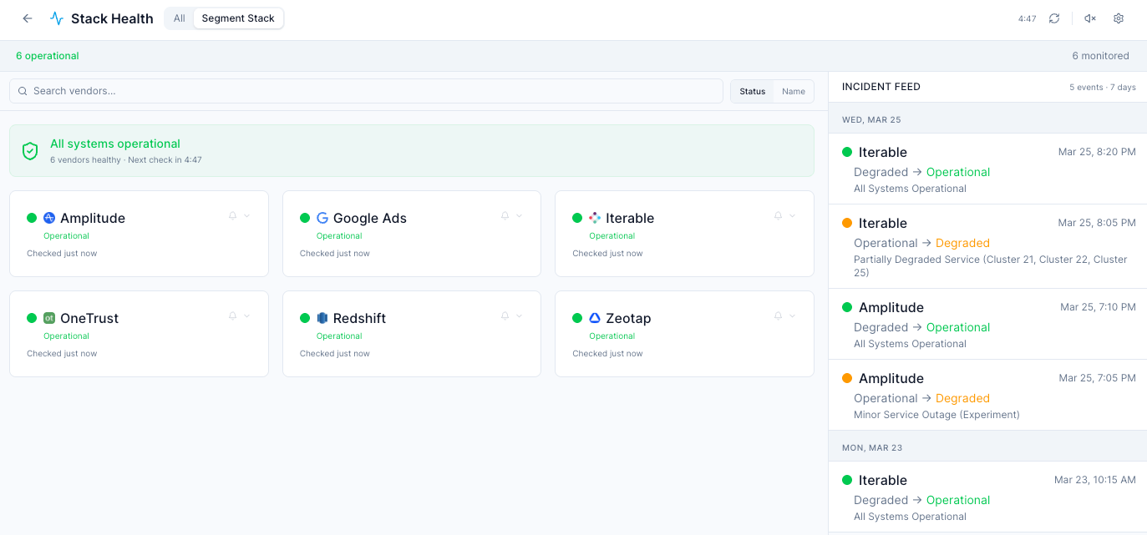Click the back arrow button
Image resolution: width=1147 pixels, height=535 pixels.
point(27,18)
